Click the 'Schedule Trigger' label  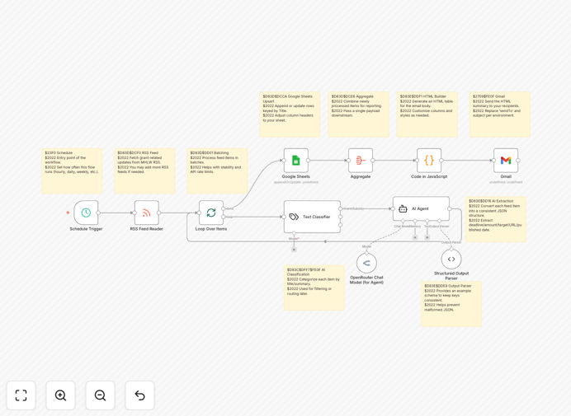pos(86,229)
